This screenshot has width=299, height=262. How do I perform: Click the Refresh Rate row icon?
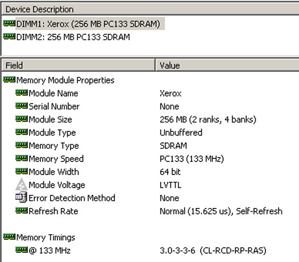(x=22, y=211)
